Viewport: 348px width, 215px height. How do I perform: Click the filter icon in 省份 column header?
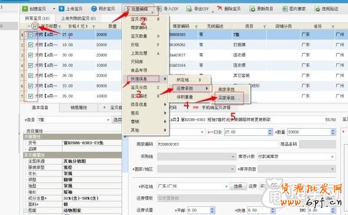coord(333,27)
